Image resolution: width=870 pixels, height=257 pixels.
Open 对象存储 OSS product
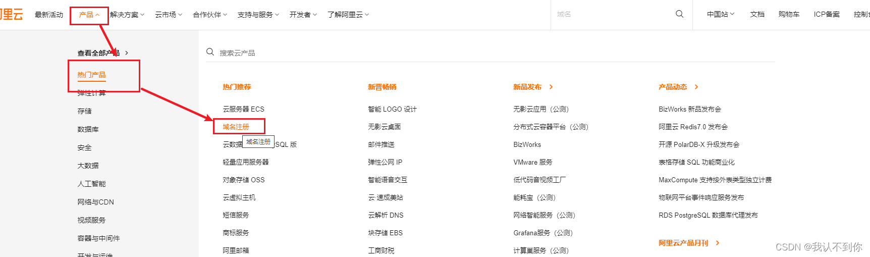pyautogui.click(x=243, y=180)
